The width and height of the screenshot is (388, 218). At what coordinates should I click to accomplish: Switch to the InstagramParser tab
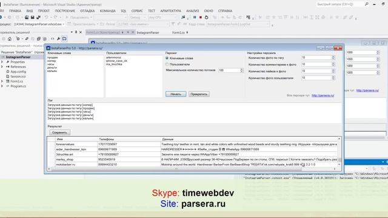pos(148,32)
